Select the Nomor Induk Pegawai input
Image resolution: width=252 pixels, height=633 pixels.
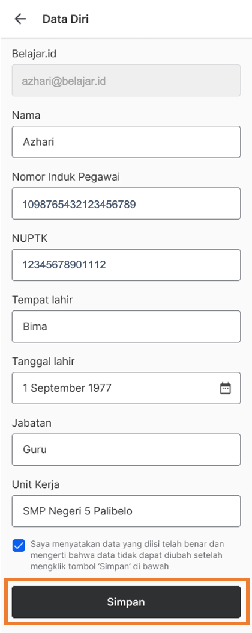click(x=126, y=203)
